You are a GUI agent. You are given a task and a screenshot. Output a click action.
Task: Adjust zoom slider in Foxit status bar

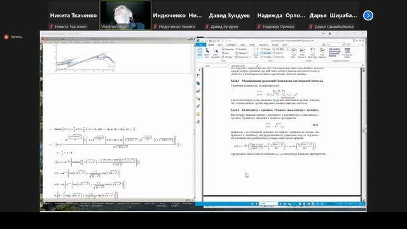click(350, 204)
